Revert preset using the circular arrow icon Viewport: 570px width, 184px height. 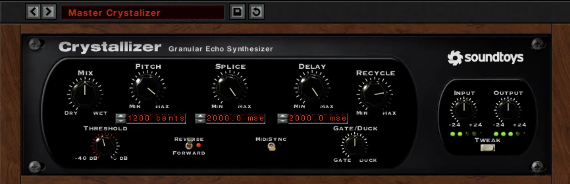256,12
